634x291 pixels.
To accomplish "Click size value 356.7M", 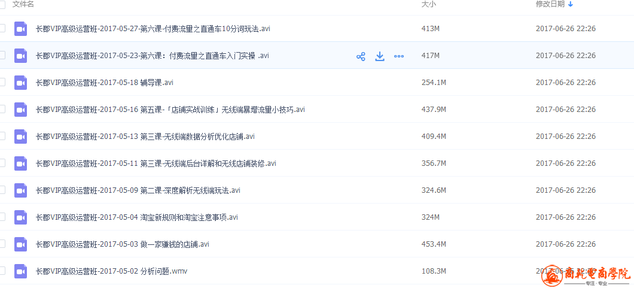I will [434, 163].
